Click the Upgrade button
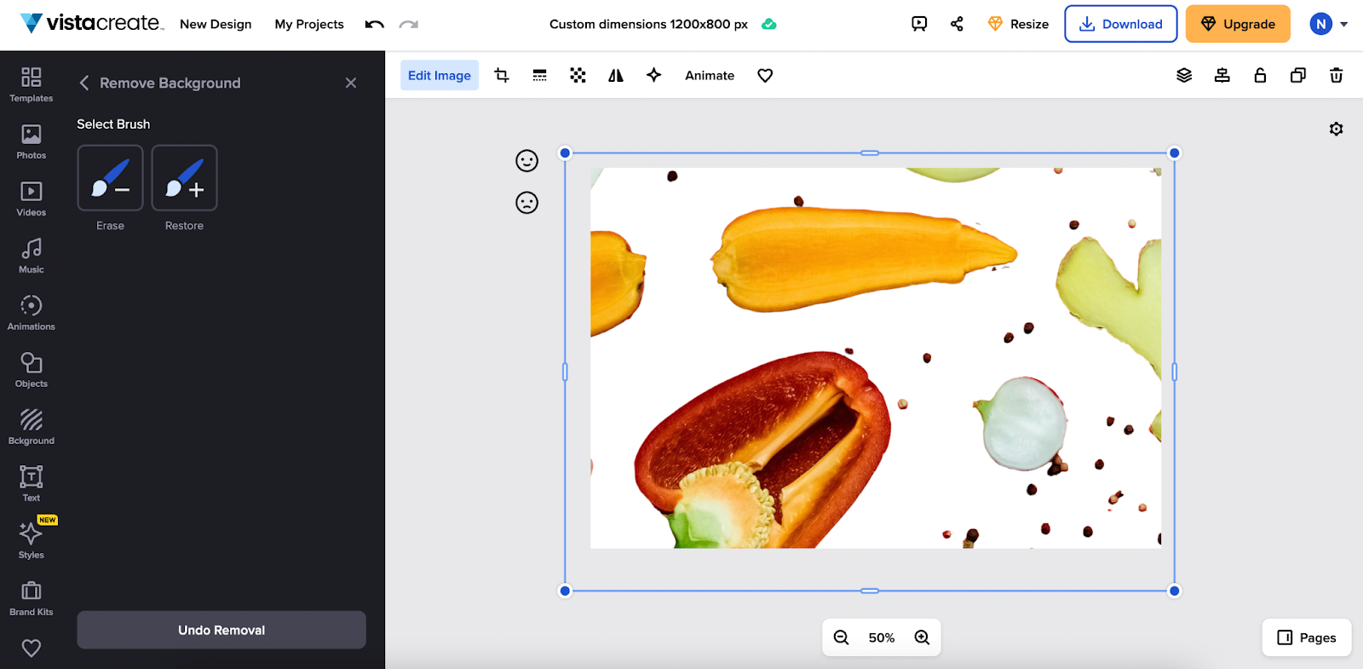1363x669 pixels. tap(1238, 24)
